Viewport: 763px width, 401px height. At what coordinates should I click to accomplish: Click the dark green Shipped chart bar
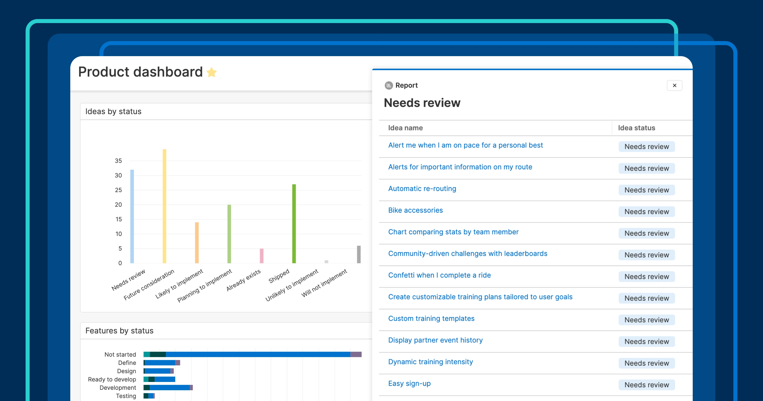click(x=294, y=223)
